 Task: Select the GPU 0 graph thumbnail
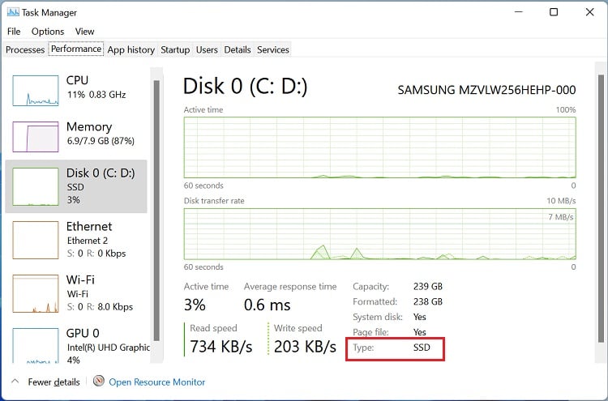pos(36,344)
